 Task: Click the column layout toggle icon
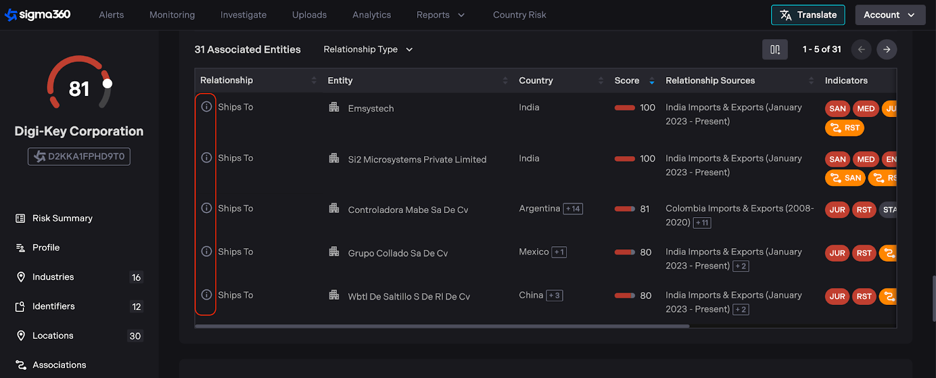tap(775, 50)
